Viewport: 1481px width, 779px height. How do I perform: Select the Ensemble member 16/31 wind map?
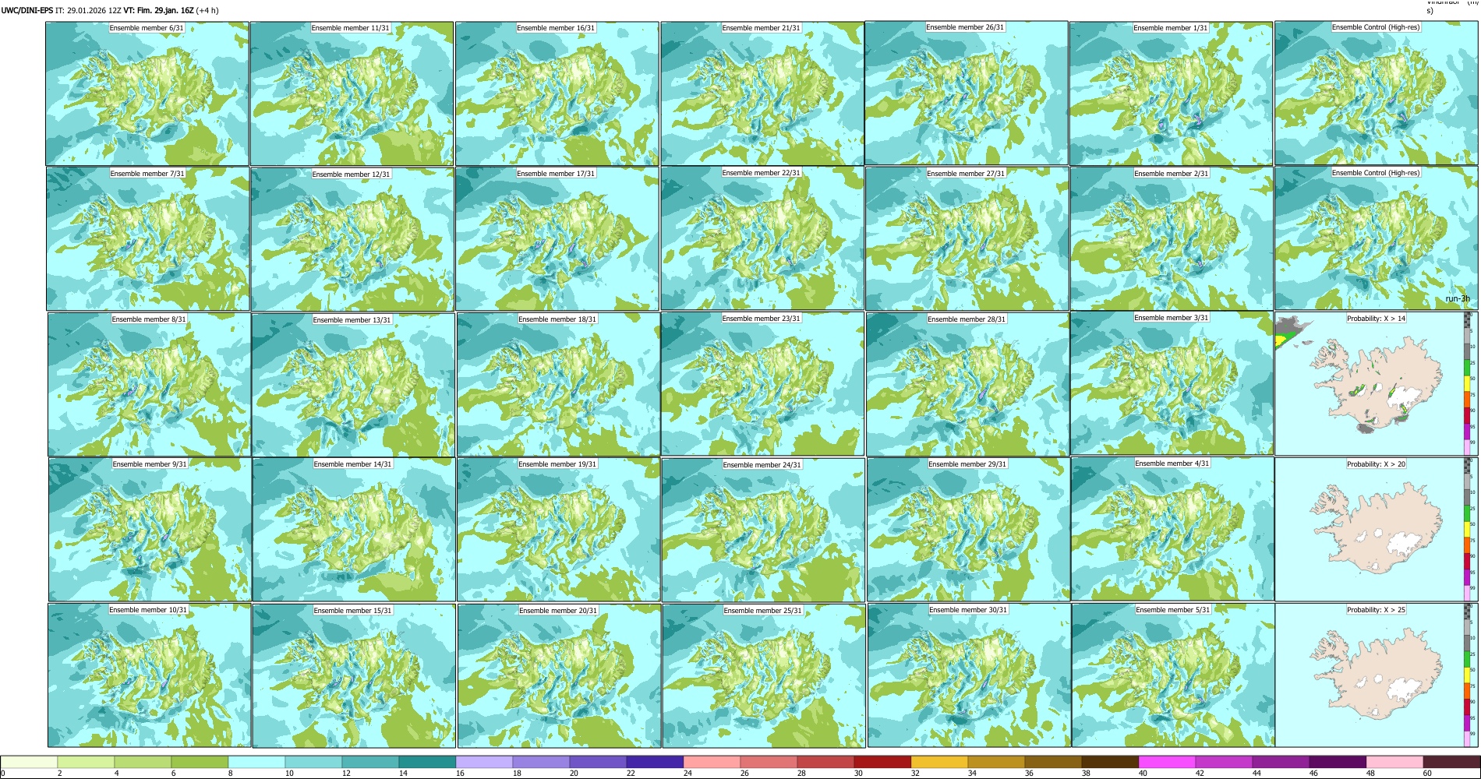click(x=557, y=93)
